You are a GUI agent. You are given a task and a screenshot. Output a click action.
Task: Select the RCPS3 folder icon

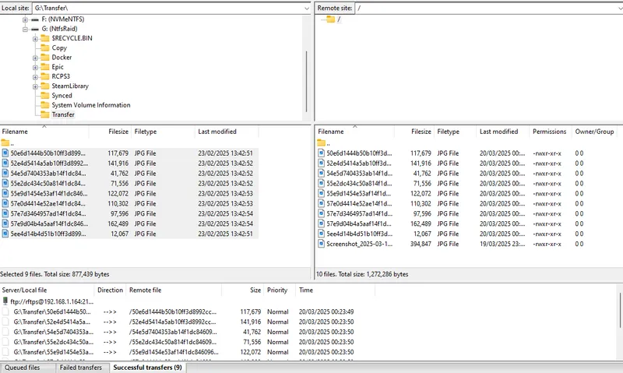[45, 76]
